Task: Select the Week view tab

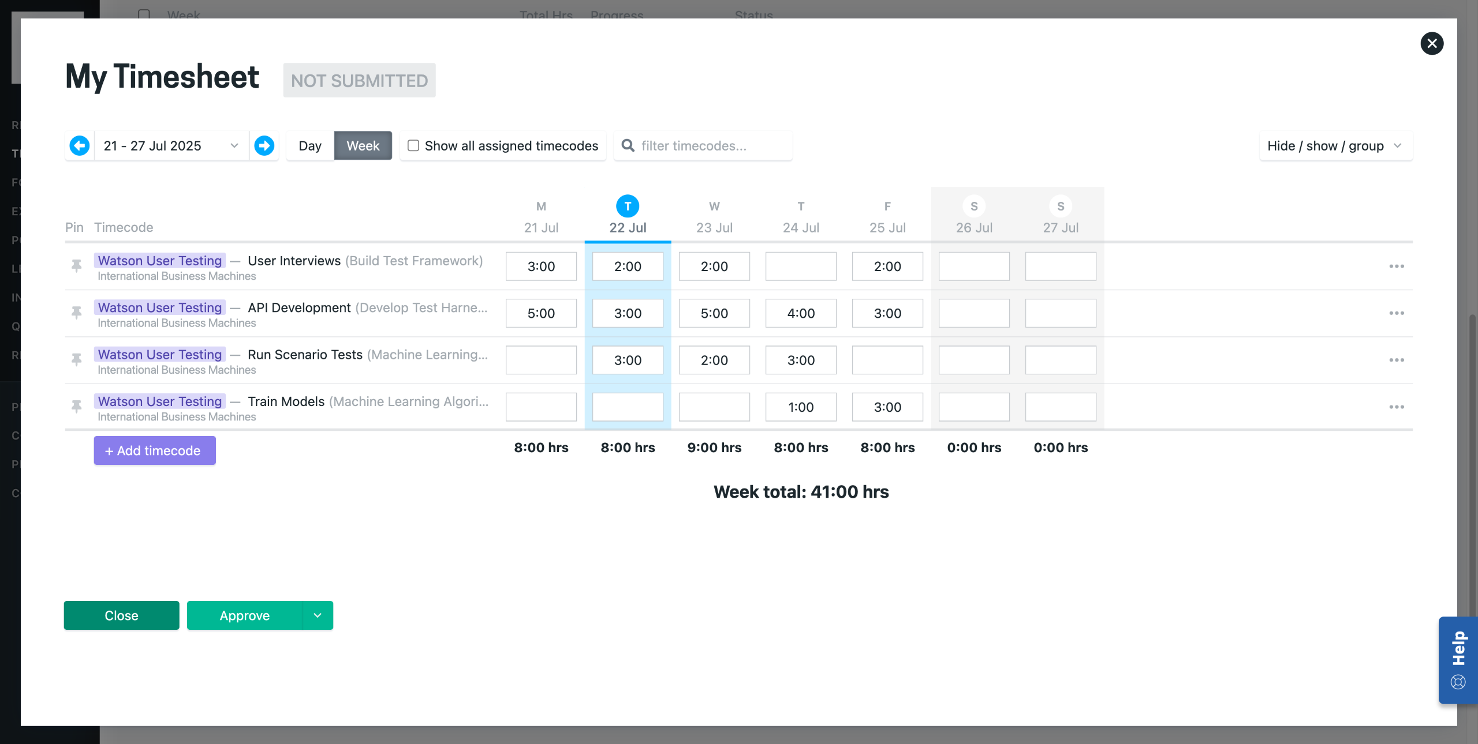Action: click(x=363, y=145)
